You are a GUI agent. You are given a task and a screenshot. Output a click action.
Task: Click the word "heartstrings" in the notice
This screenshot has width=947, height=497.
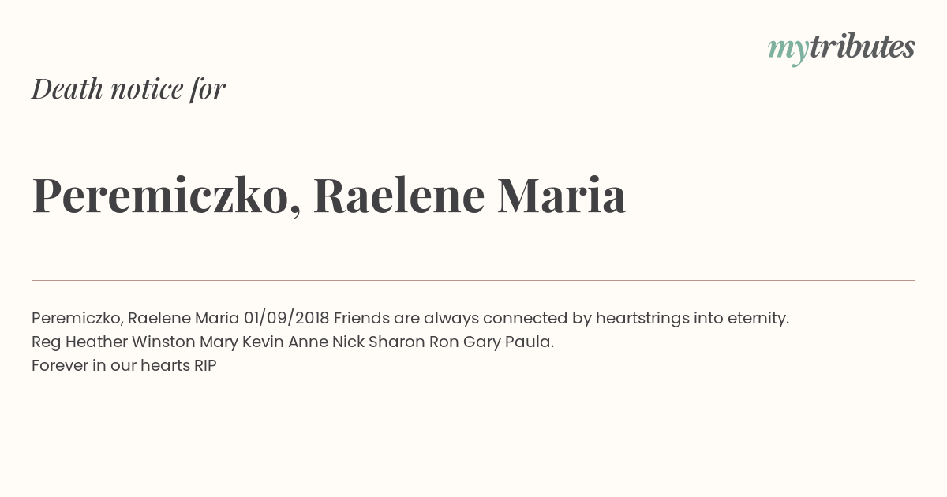[x=642, y=318]
